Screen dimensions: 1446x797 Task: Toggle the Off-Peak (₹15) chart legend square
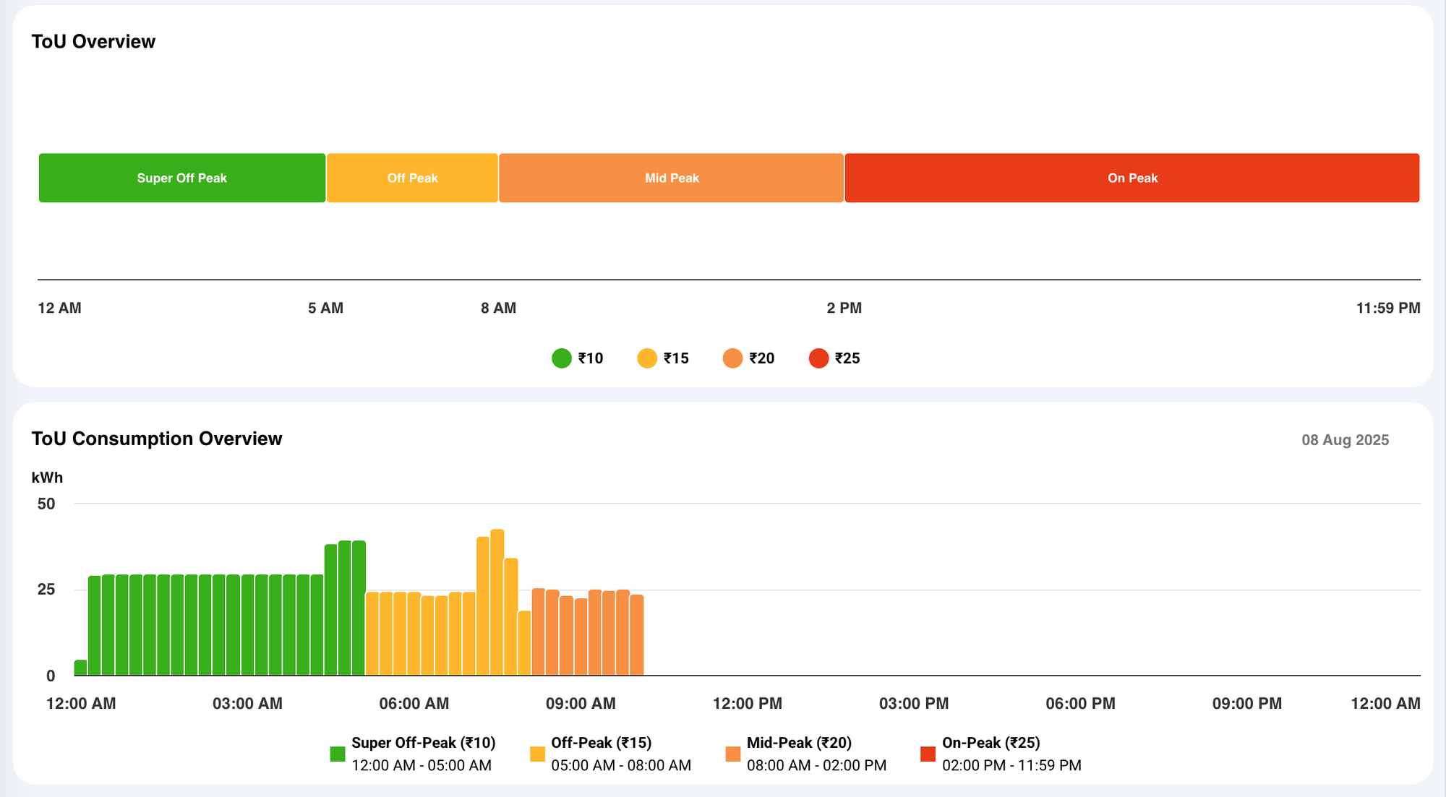537,754
